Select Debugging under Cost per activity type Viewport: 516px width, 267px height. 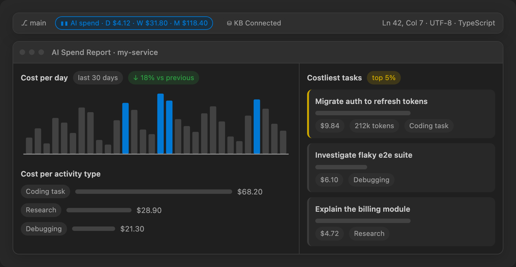[44, 229]
